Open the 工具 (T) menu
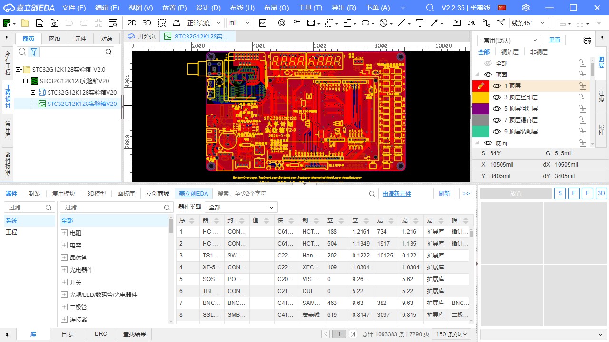Screen dimensions: 609x342 pyautogui.click(x=310, y=8)
